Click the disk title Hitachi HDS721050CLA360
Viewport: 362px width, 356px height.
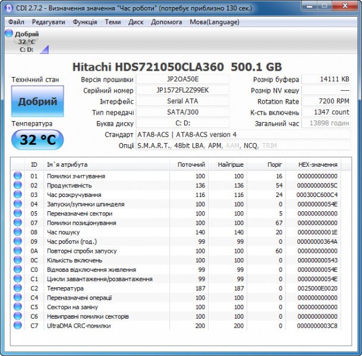pyautogui.click(x=148, y=67)
